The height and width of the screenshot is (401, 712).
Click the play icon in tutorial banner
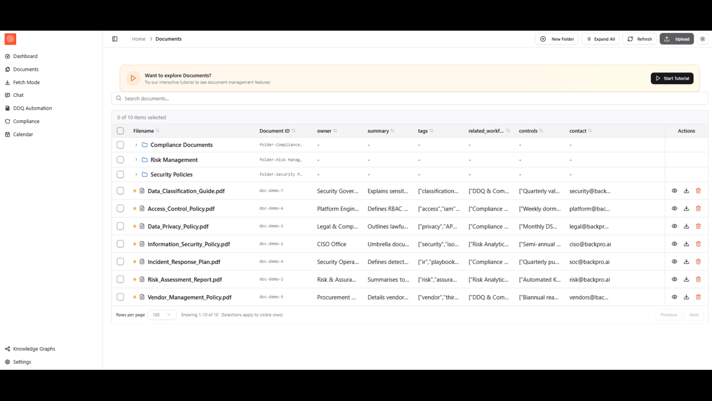click(133, 79)
